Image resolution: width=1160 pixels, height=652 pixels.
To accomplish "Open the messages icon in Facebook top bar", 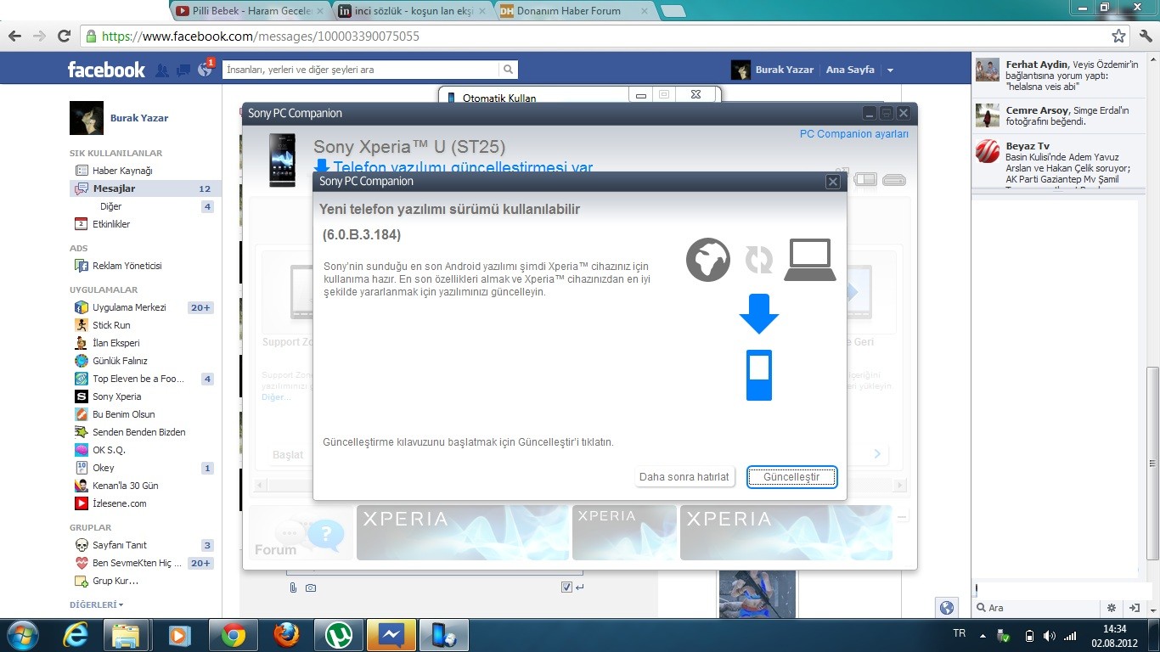I will 183,70.
